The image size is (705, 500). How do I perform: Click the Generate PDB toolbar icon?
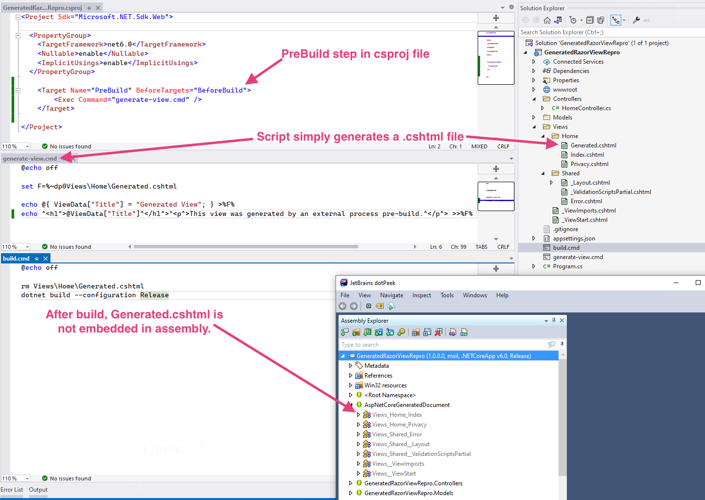[x=464, y=332]
